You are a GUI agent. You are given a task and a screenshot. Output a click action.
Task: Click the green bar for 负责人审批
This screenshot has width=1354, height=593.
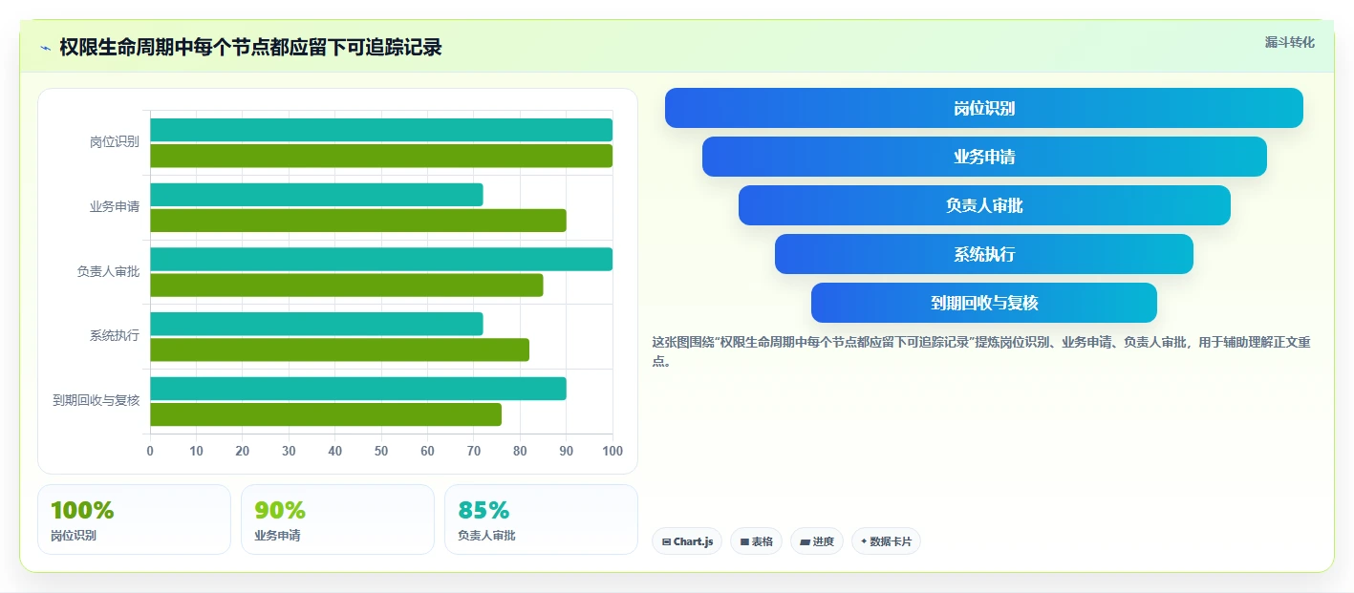(x=347, y=285)
